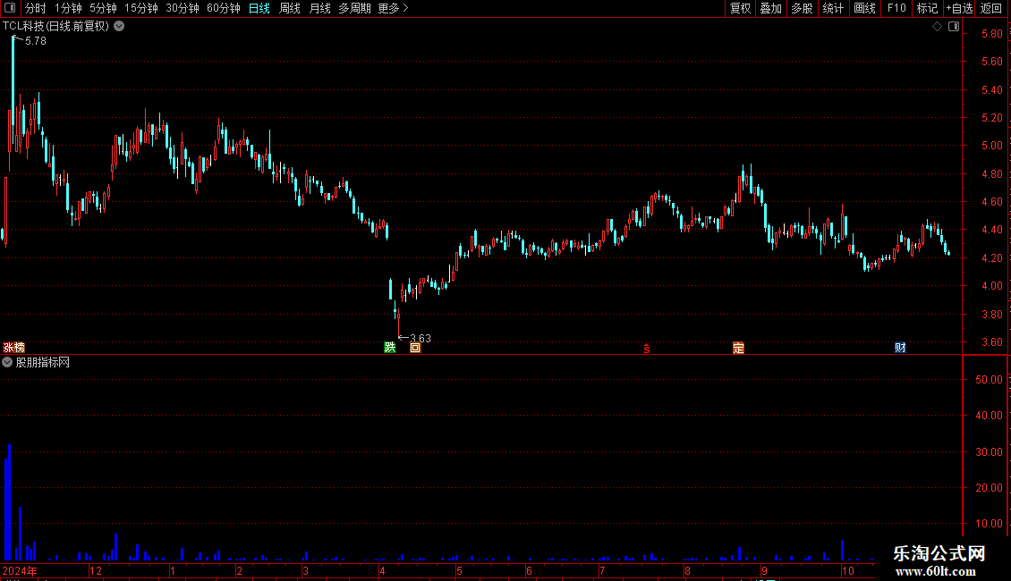Toggle the sidebar panel icon at top-left
1011x581 pixels.
point(10,8)
